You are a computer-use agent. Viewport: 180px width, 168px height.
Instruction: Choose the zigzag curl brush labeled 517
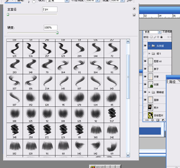(x=112, y=115)
